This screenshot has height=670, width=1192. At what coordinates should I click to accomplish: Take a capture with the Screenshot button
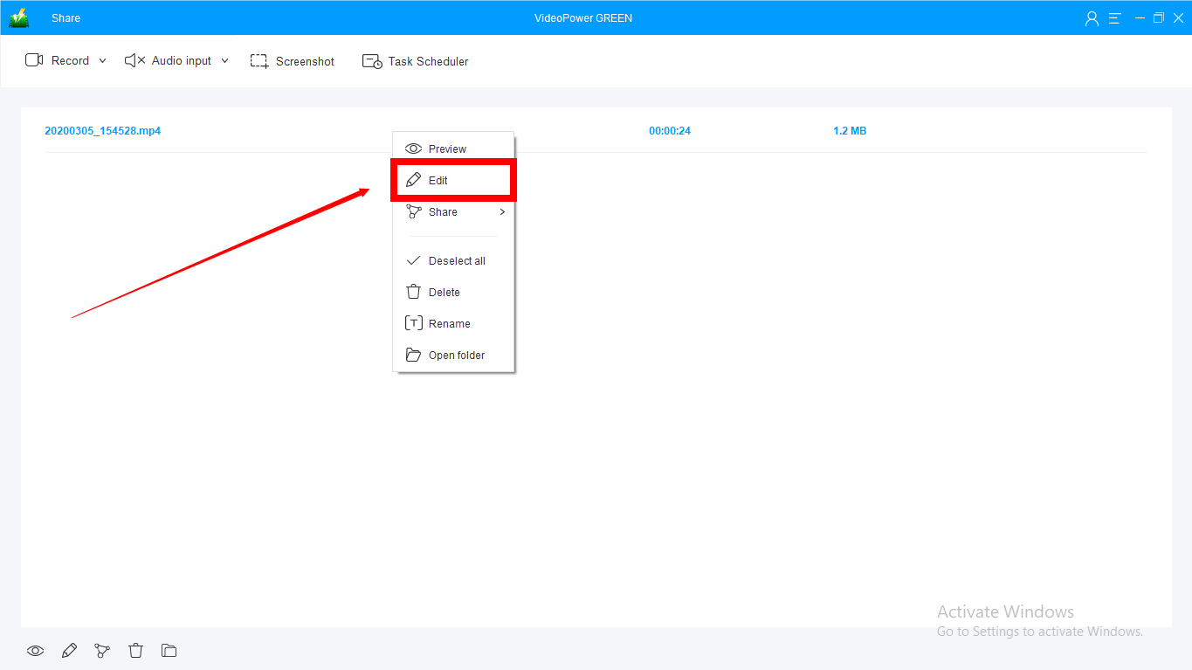[x=293, y=61]
